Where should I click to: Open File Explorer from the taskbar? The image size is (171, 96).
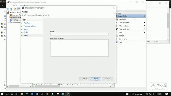(x=22, y=94)
